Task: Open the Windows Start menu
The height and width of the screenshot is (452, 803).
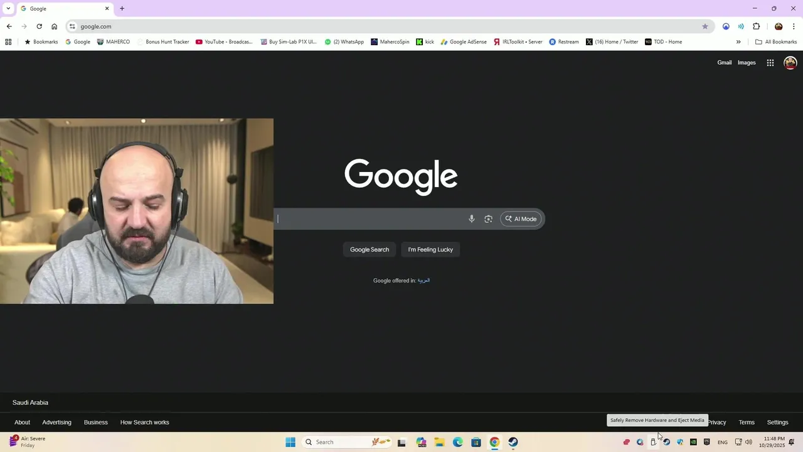Action: (290, 442)
